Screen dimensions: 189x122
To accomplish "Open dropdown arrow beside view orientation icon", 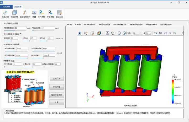I will click(115, 33).
